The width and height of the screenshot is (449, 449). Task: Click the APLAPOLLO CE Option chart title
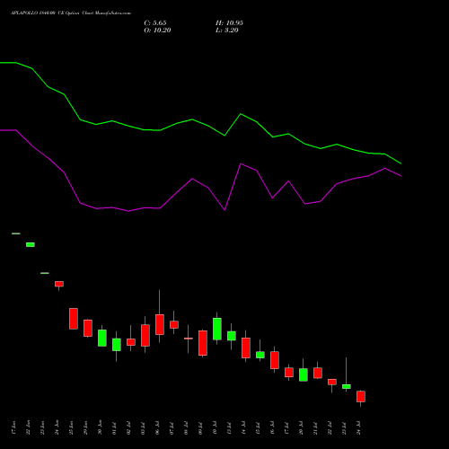pyautogui.click(x=71, y=13)
